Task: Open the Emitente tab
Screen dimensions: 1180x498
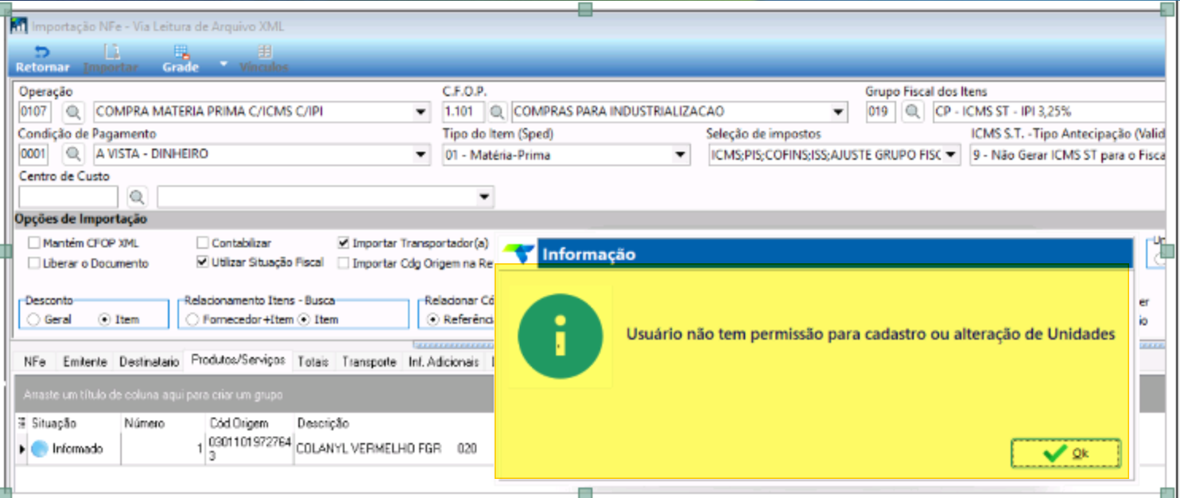Action: point(84,362)
